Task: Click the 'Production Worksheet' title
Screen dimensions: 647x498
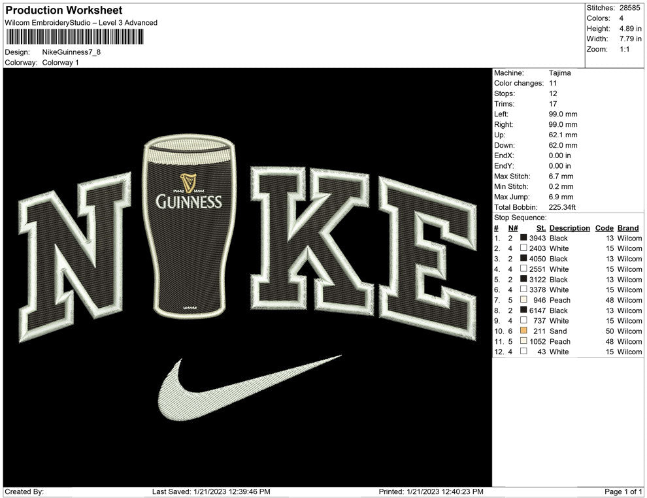Action: [64, 10]
